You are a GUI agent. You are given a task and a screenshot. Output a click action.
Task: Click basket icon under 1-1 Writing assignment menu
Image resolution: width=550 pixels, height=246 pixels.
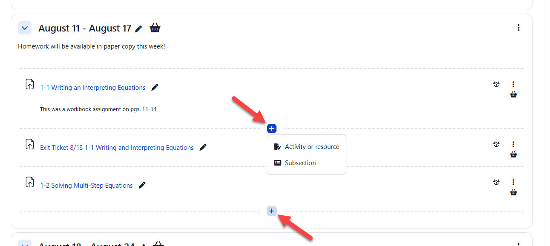pyautogui.click(x=513, y=94)
